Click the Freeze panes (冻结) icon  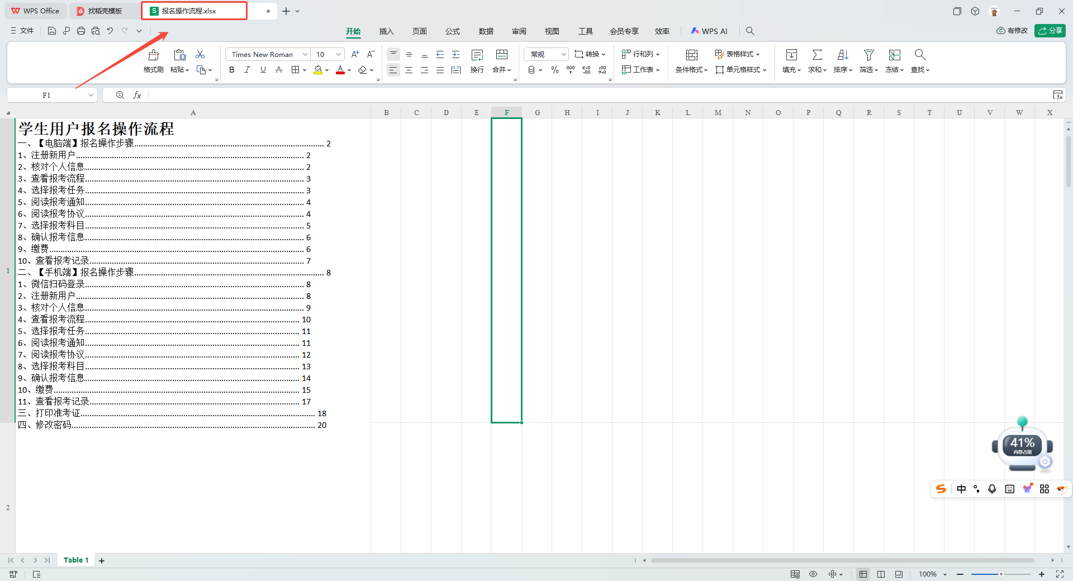click(895, 55)
